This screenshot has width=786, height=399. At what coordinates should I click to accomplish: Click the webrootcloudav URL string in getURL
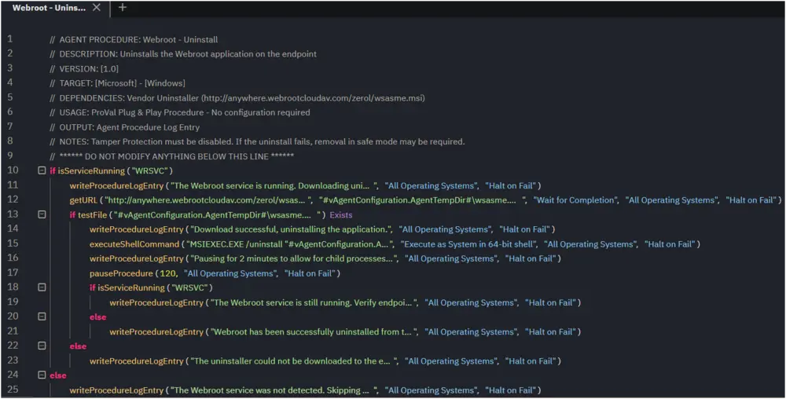coord(208,200)
